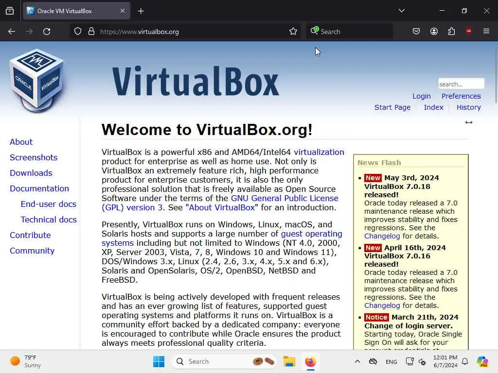This screenshot has width=498, height=373.
Task: Click the Welcome to VirtualBox.org heading
Action: (207, 129)
